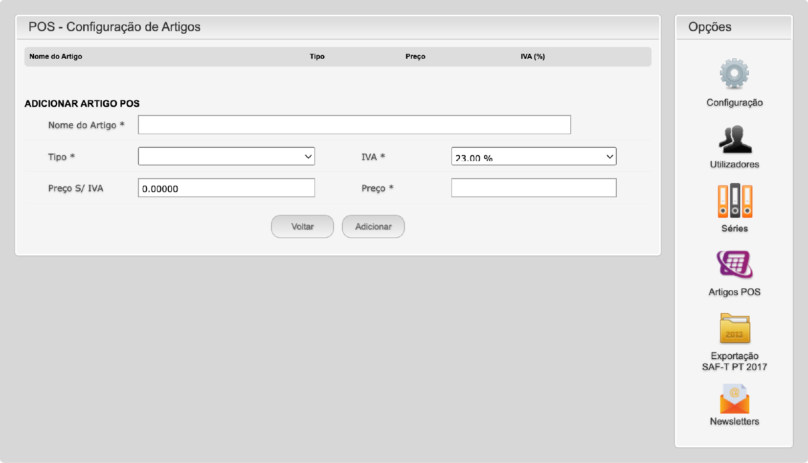Click the Artigos POS calculator icon
This screenshot has width=808, height=463.
tap(735, 264)
